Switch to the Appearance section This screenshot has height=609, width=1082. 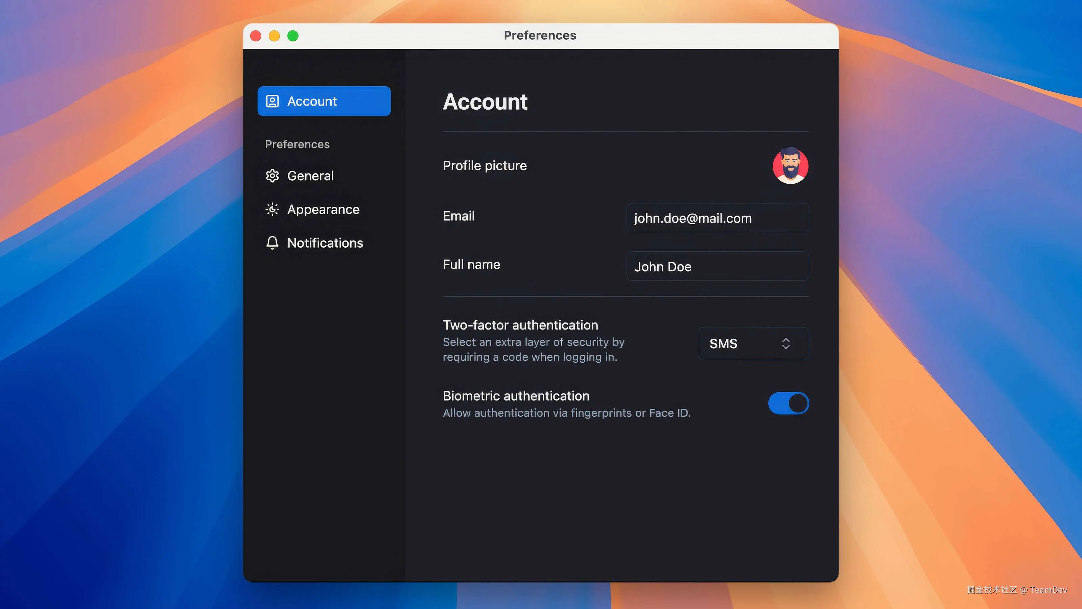[323, 209]
